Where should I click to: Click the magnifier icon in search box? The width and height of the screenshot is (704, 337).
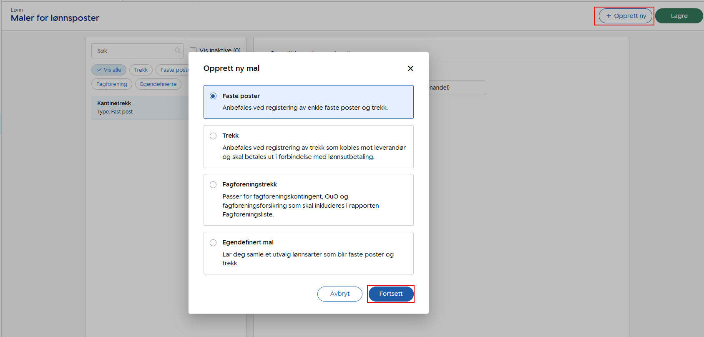pos(178,51)
